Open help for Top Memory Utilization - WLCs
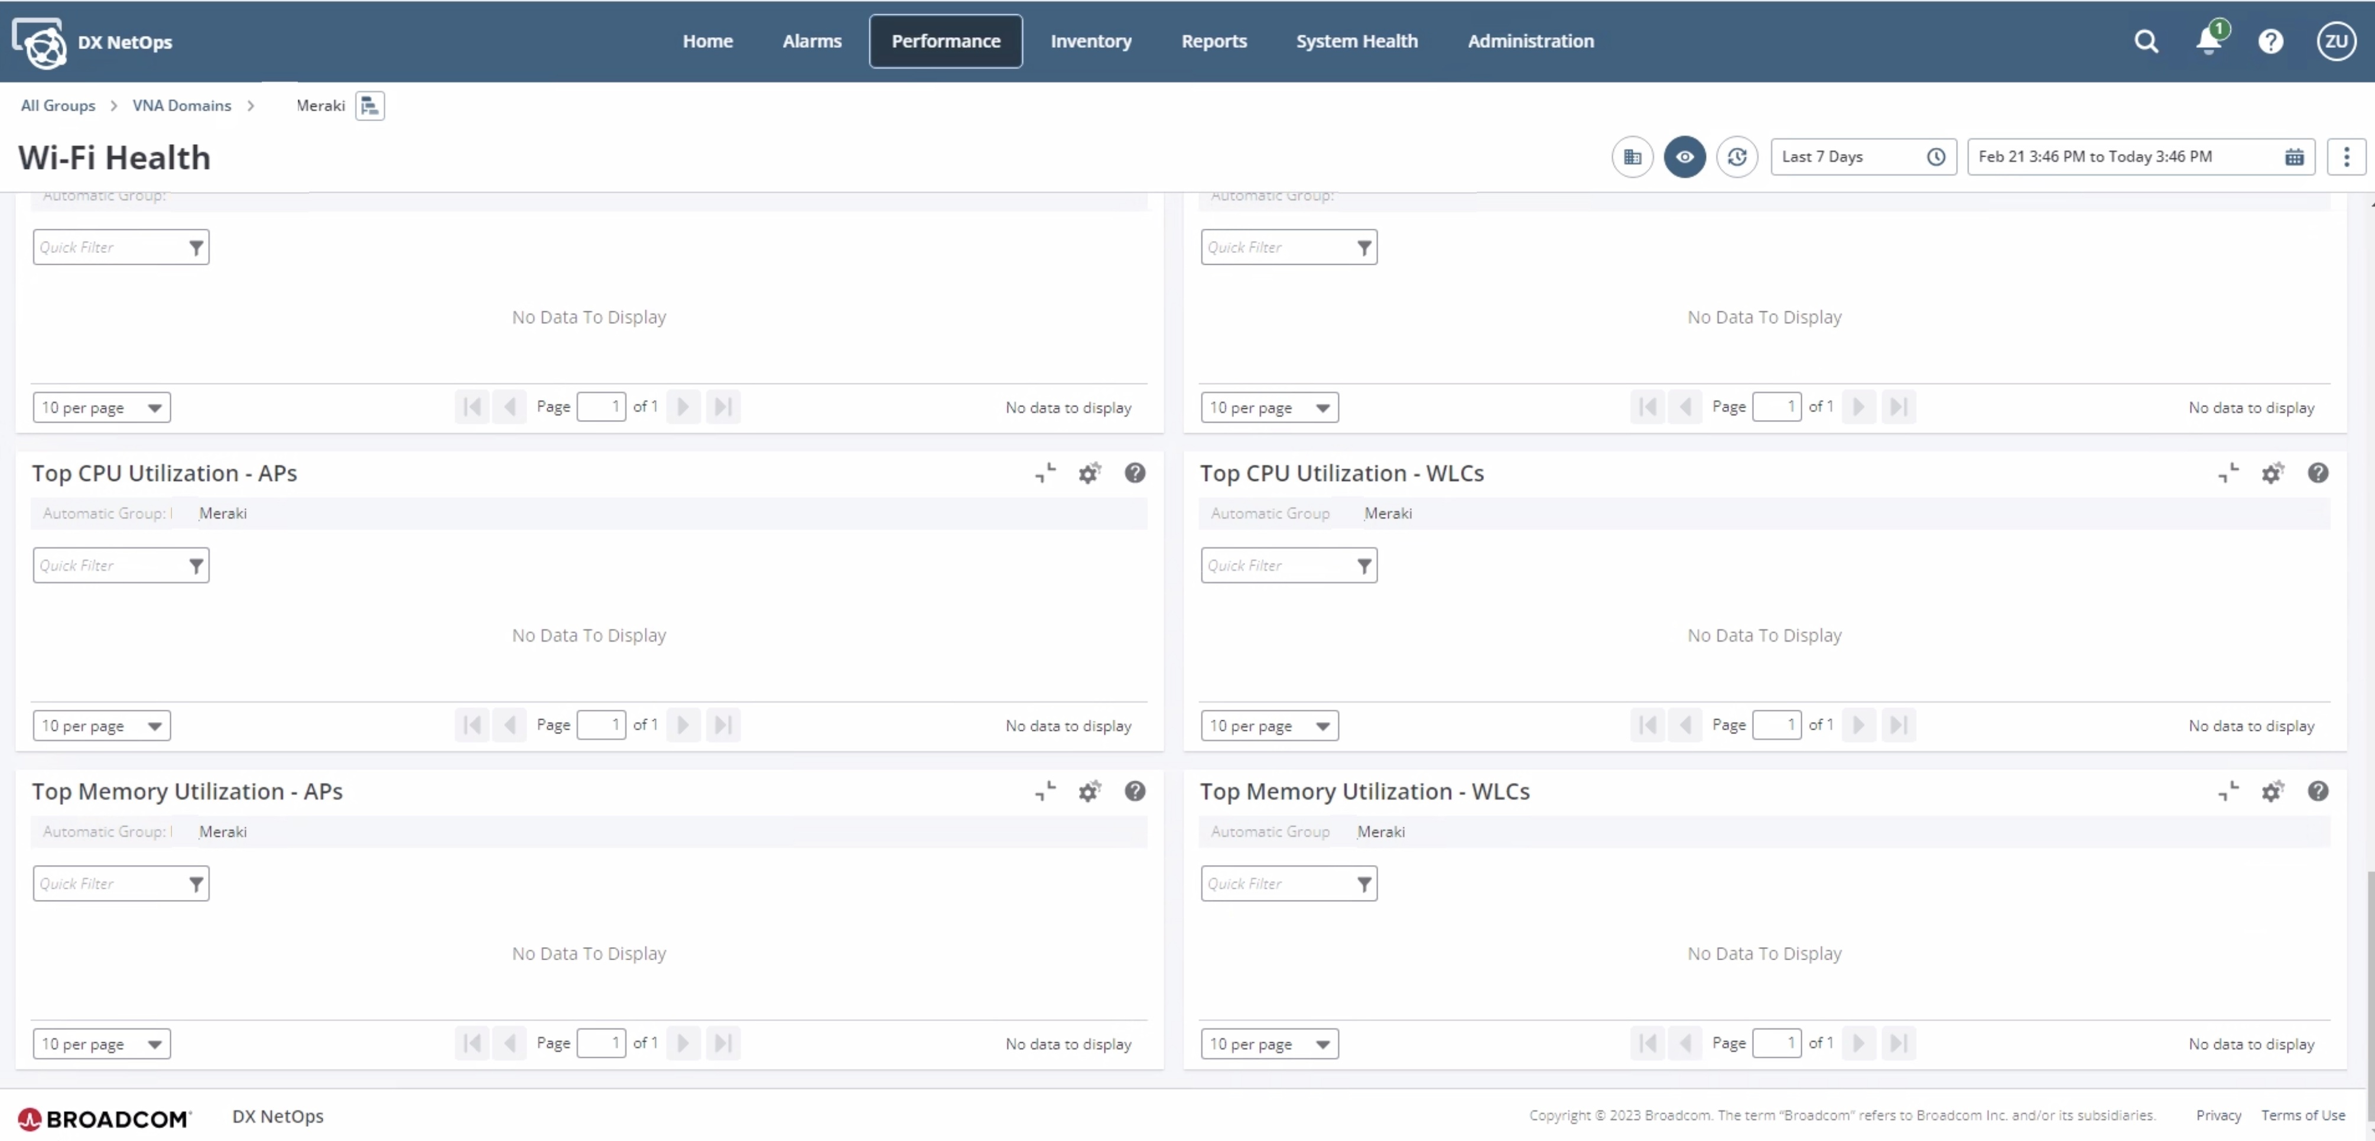Viewport: 2375px width, 1141px height. tap(2317, 791)
